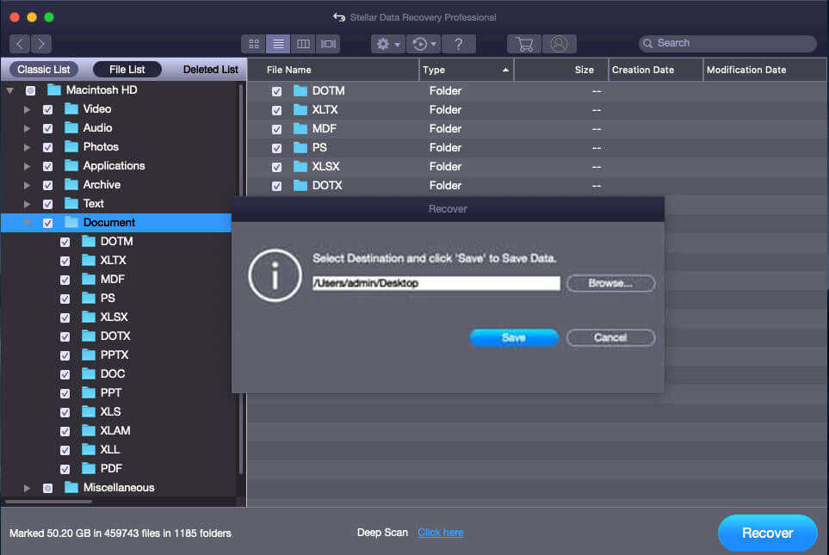The width and height of the screenshot is (829, 555).
Task: Click the Miscellaneous folder icon in the tree
Action: pos(71,487)
